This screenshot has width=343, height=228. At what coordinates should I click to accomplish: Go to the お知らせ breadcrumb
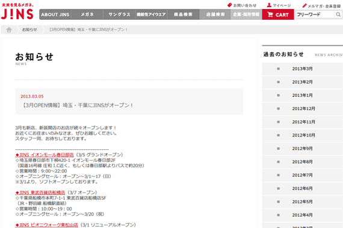click(29, 29)
